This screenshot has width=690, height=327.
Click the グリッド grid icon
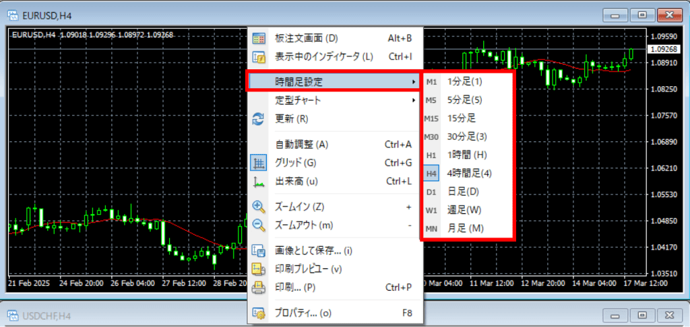(258, 163)
